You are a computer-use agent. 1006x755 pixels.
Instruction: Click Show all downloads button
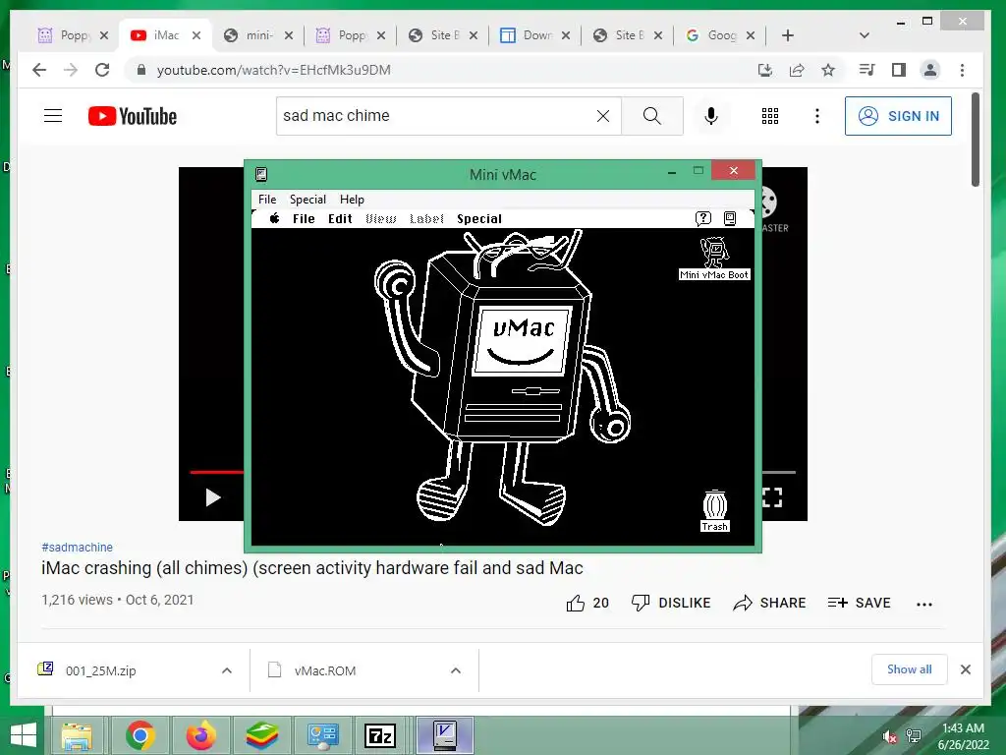(x=909, y=669)
